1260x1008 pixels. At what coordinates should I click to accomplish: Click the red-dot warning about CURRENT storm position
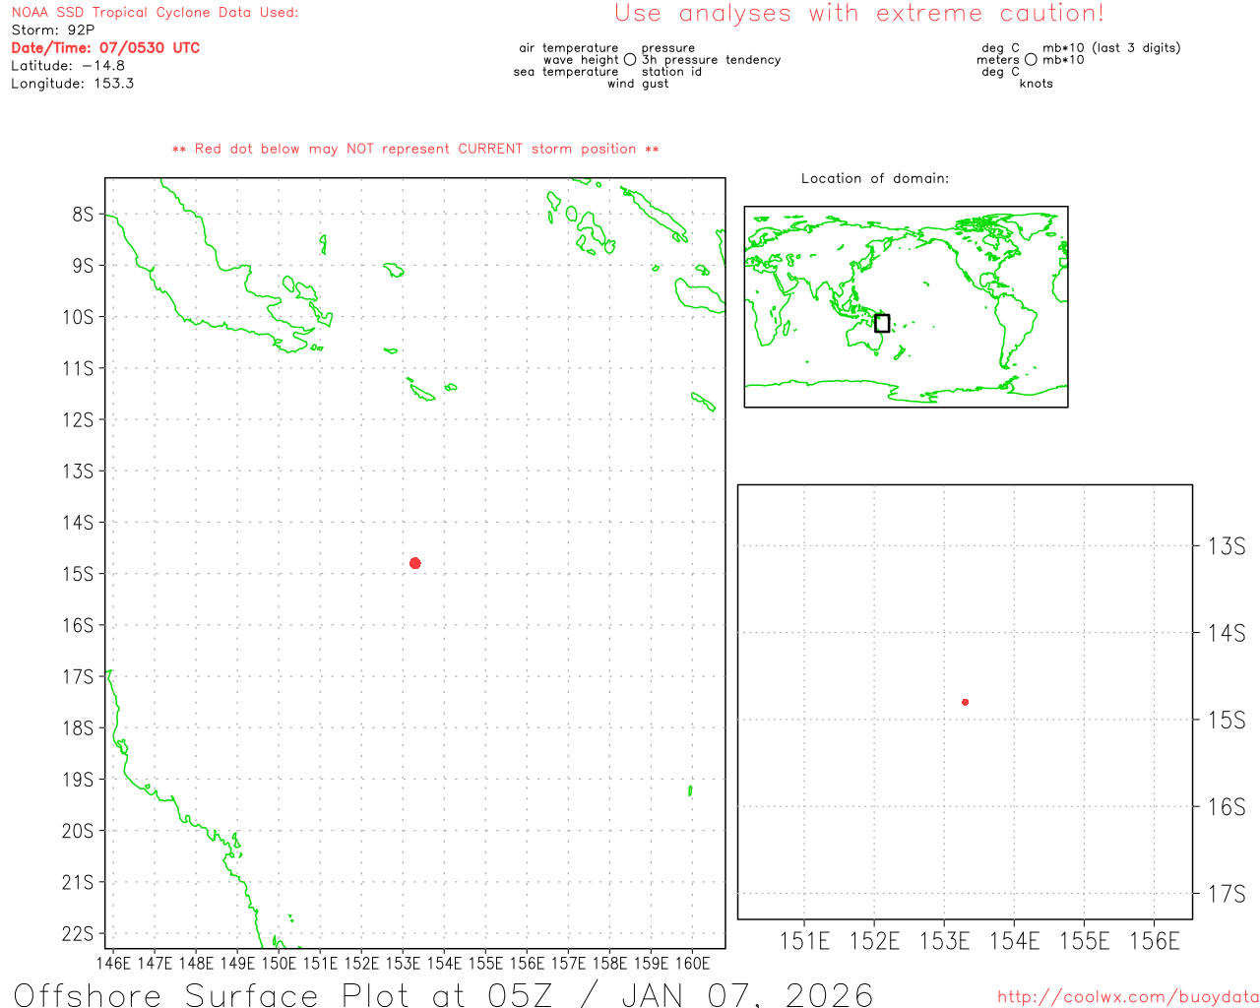[415, 150]
